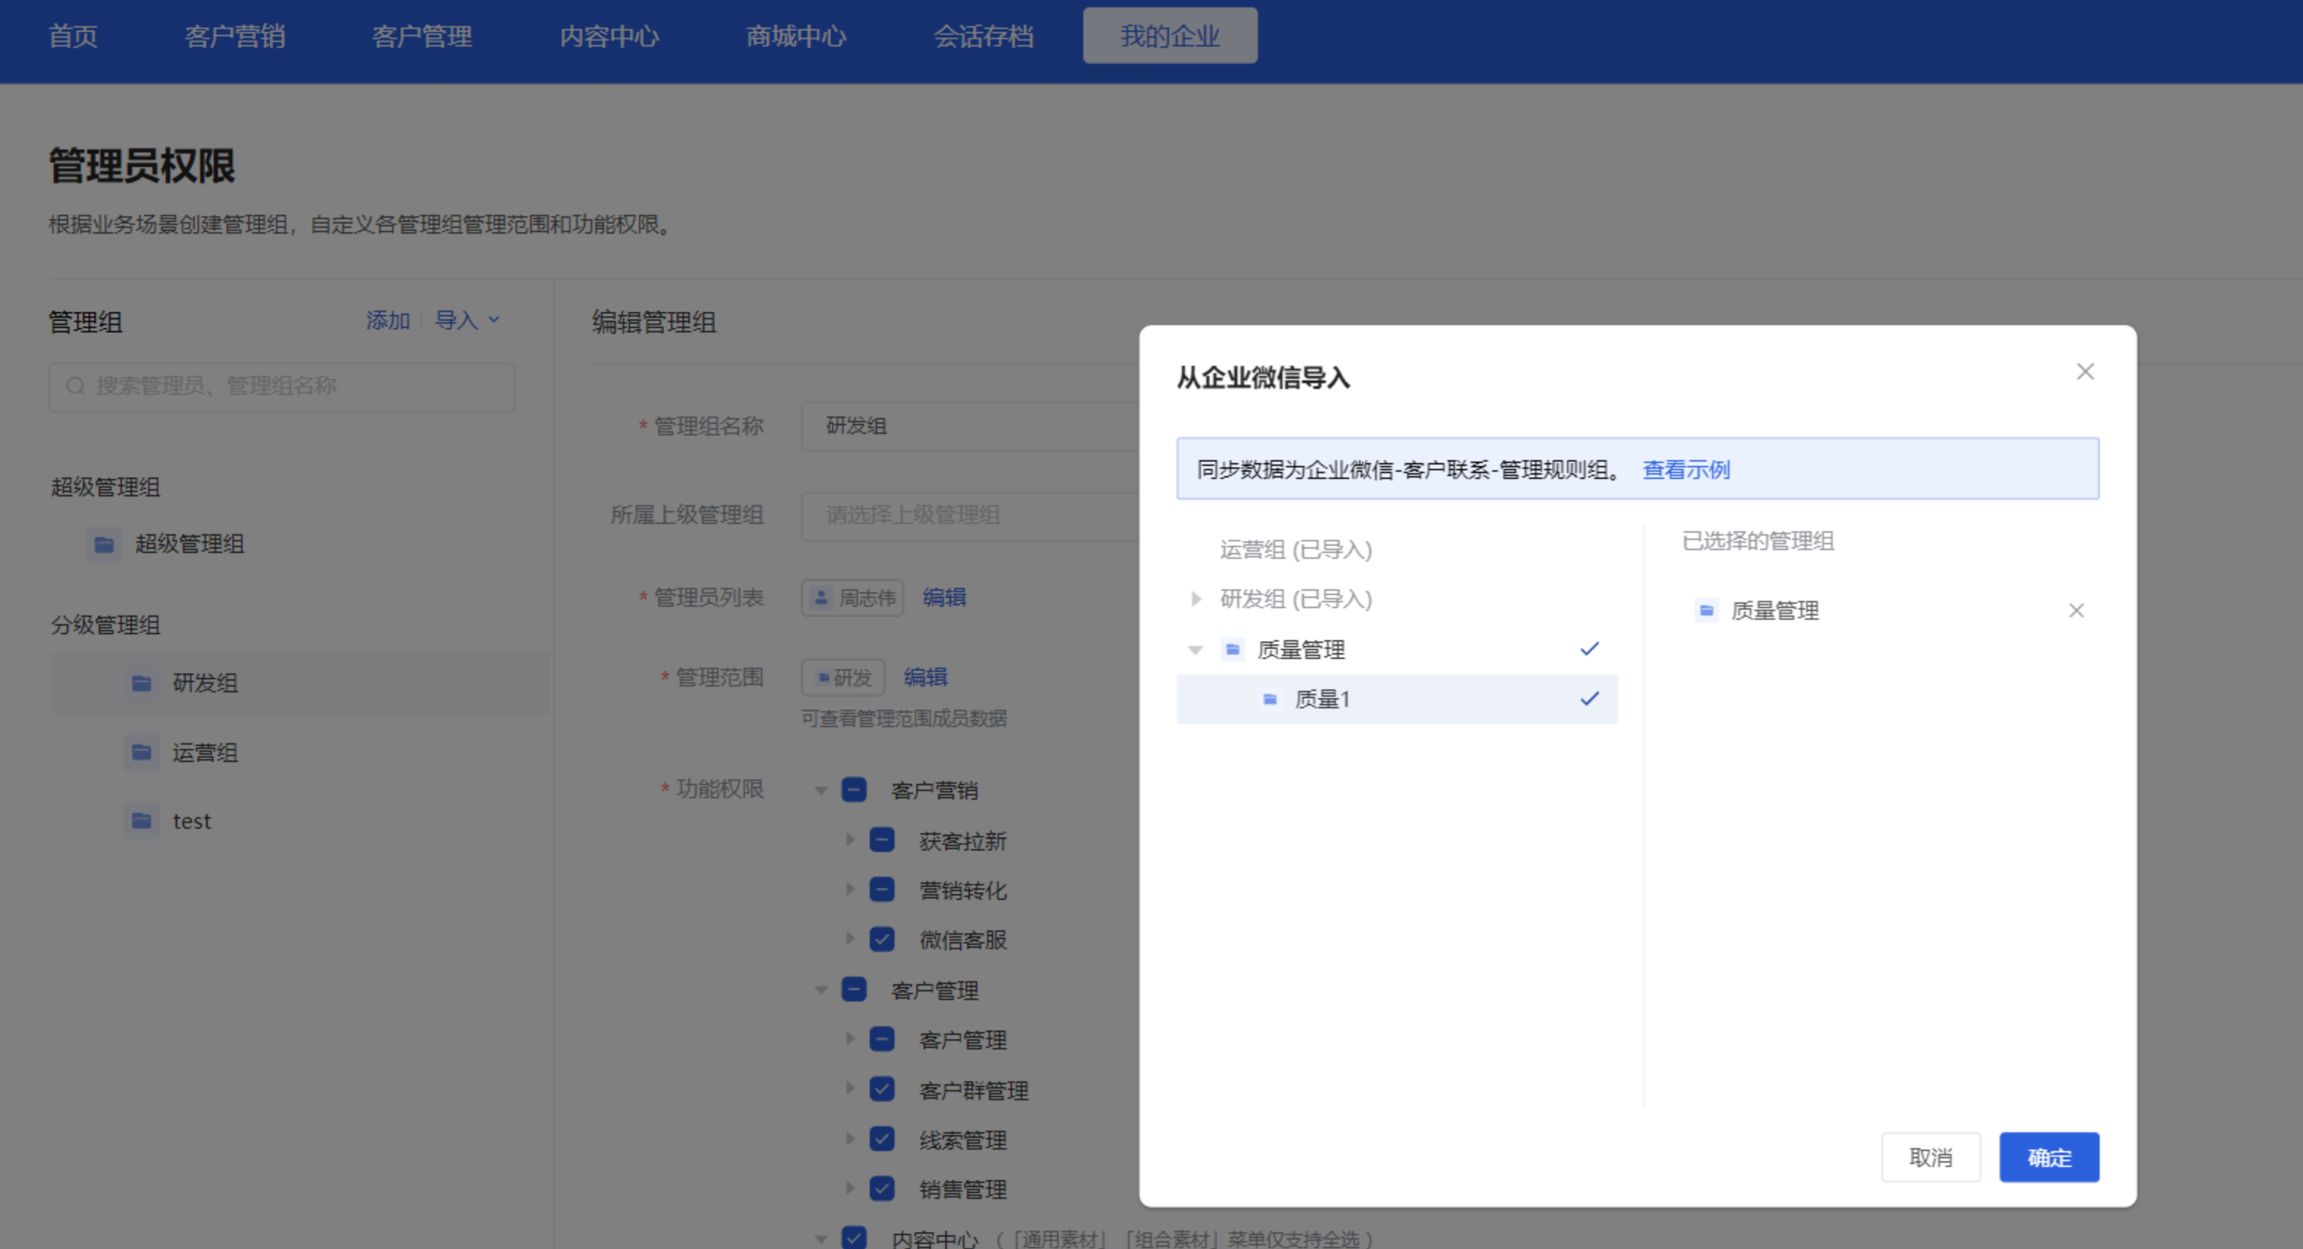Uncheck the 微信客服 checkbox
Image resolution: width=2303 pixels, height=1249 pixels.
(x=881, y=939)
